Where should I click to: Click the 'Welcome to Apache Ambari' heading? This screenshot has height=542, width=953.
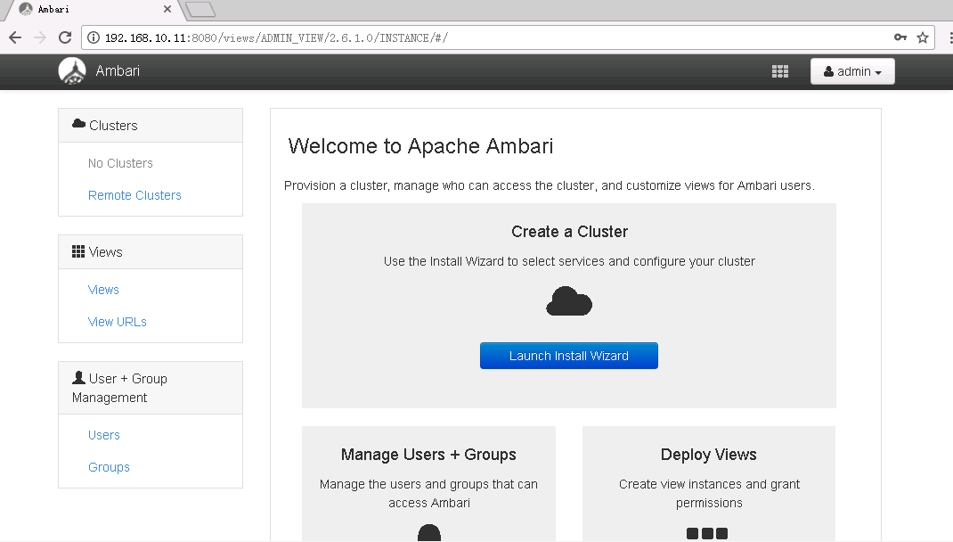click(420, 146)
